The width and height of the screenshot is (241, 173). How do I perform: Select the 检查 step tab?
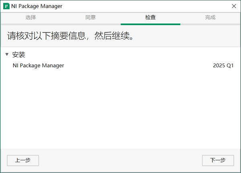tap(150, 17)
